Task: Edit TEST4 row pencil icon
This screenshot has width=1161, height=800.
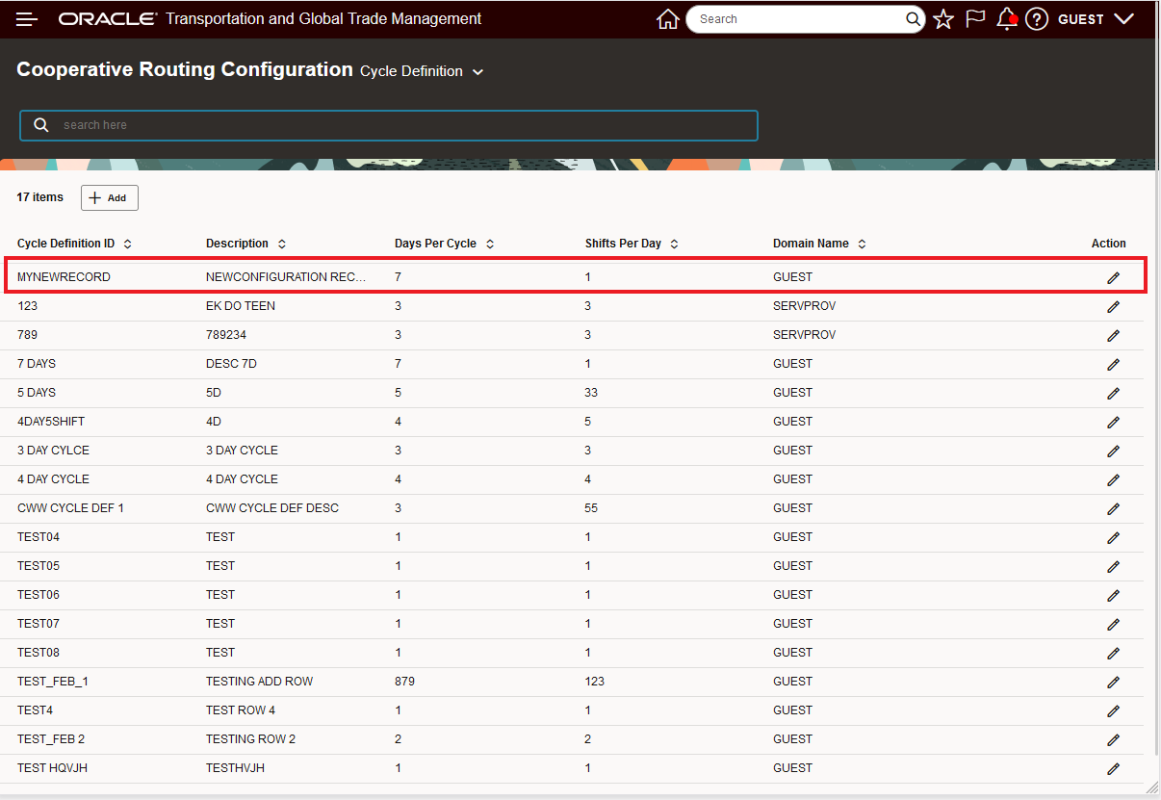Action: [x=1114, y=710]
